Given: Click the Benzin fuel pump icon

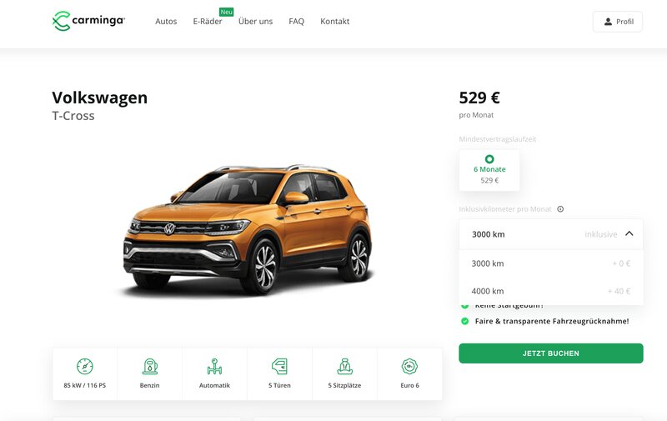Looking at the screenshot, I should (x=150, y=366).
